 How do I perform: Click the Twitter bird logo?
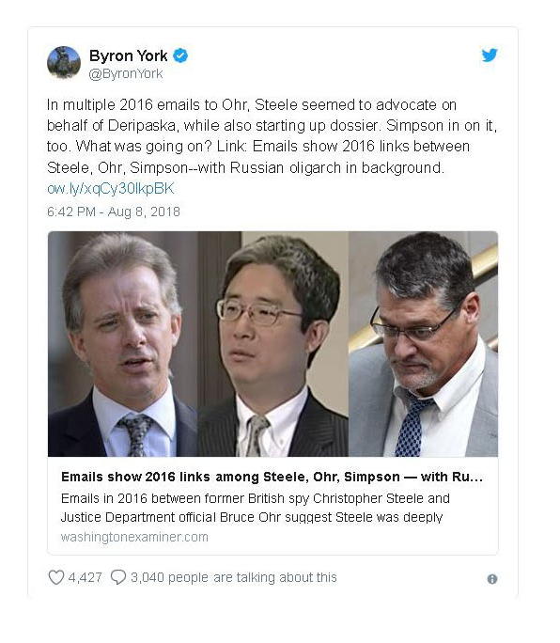pyautogui.click(x=490, y=55)
